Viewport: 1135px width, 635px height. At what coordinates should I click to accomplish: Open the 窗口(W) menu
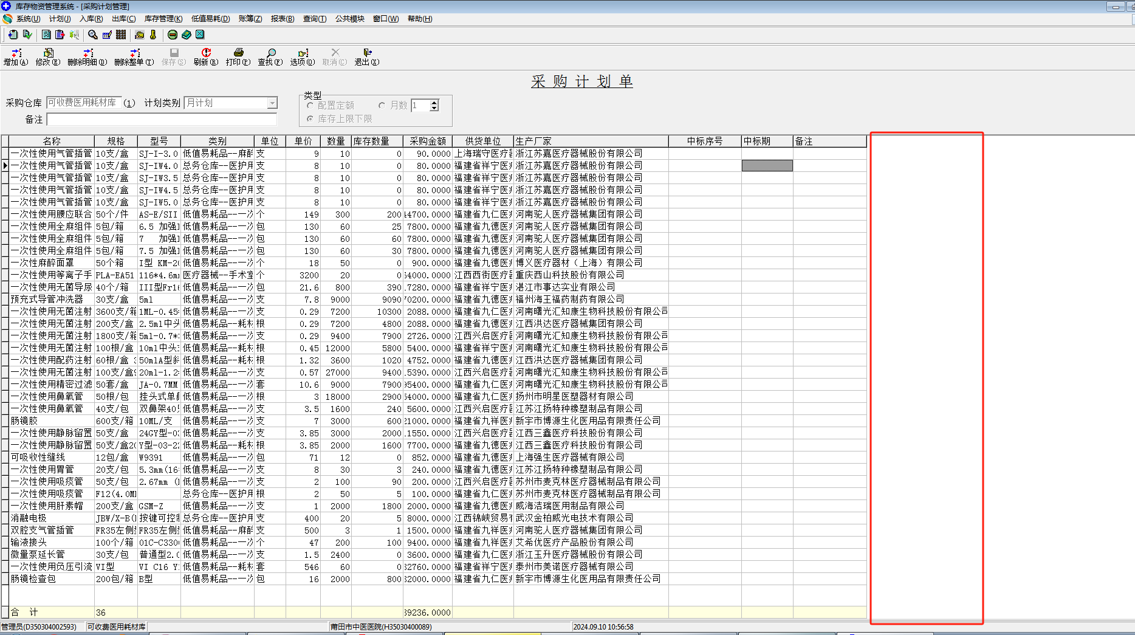386,19
